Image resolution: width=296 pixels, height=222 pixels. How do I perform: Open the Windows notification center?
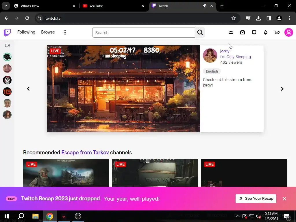pyautogui.click(x=287, y=216)
